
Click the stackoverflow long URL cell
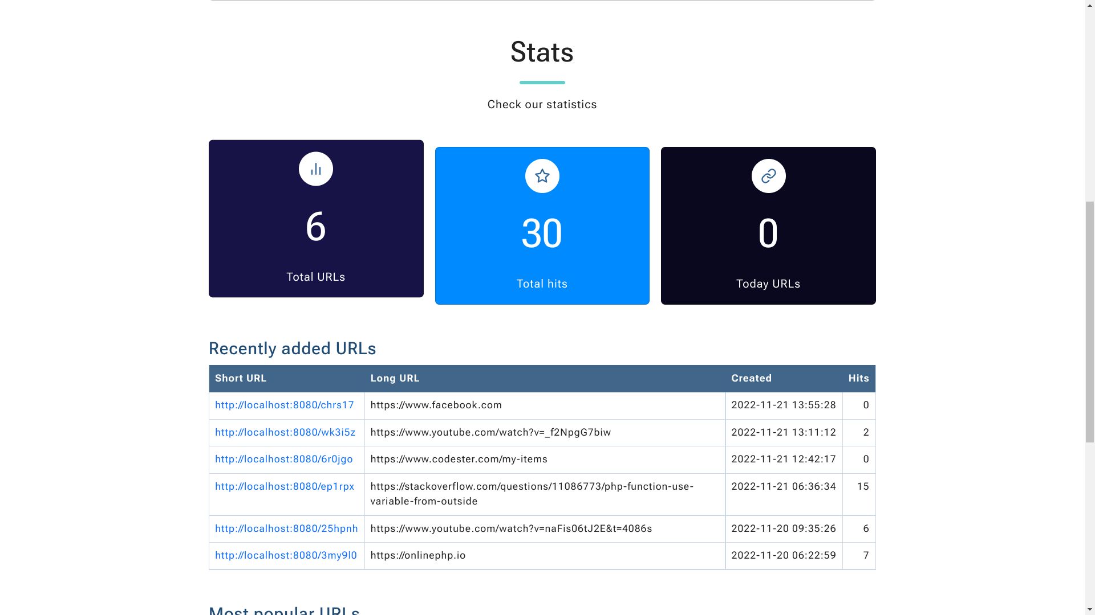(532, 494)
